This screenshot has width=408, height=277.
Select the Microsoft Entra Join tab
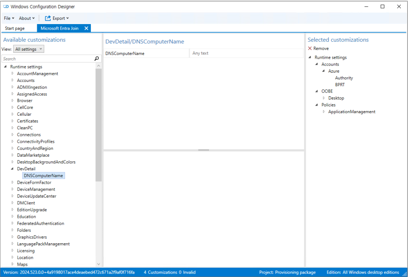[x=60, y=28]
